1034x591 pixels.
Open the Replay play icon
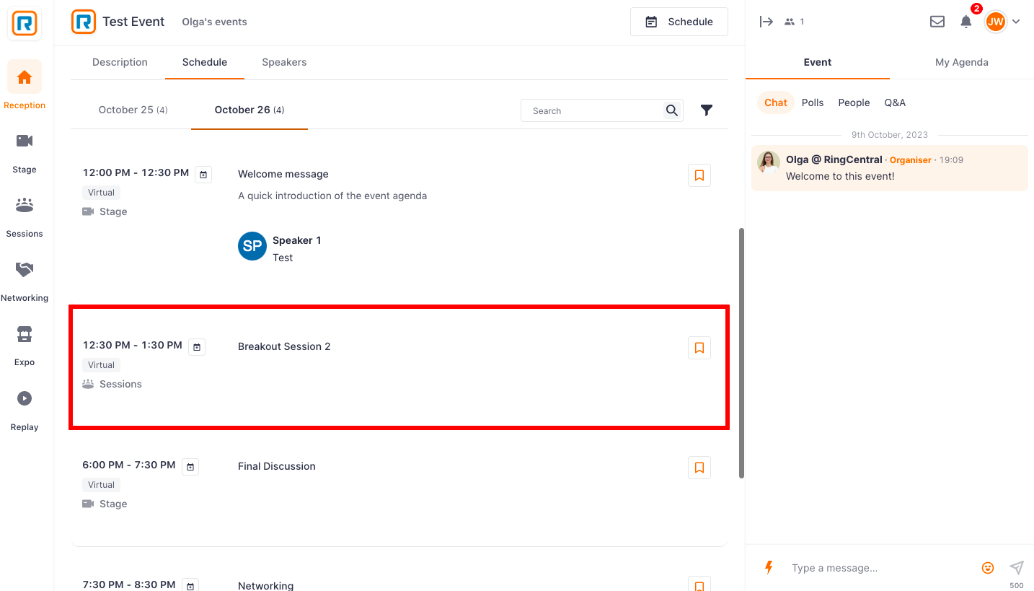[x=25, y=398]
